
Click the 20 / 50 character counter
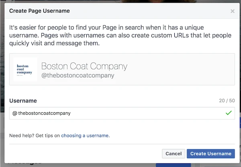click(227, 101)
